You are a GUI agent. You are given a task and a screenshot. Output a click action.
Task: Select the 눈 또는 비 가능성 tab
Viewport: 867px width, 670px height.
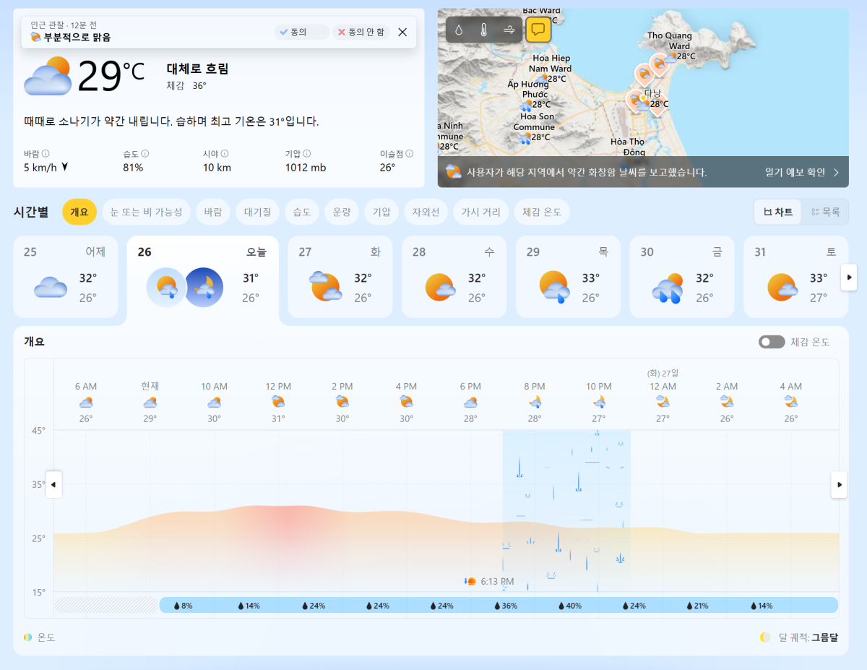pyautogui.click(x=147, y=212)
